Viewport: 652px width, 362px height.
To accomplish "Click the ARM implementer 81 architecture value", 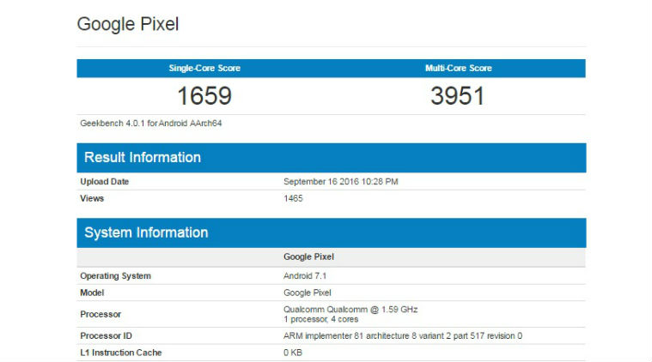I will point(403,336).
